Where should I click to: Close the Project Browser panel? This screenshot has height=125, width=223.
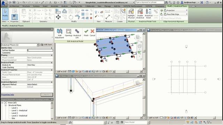(52, 99)
